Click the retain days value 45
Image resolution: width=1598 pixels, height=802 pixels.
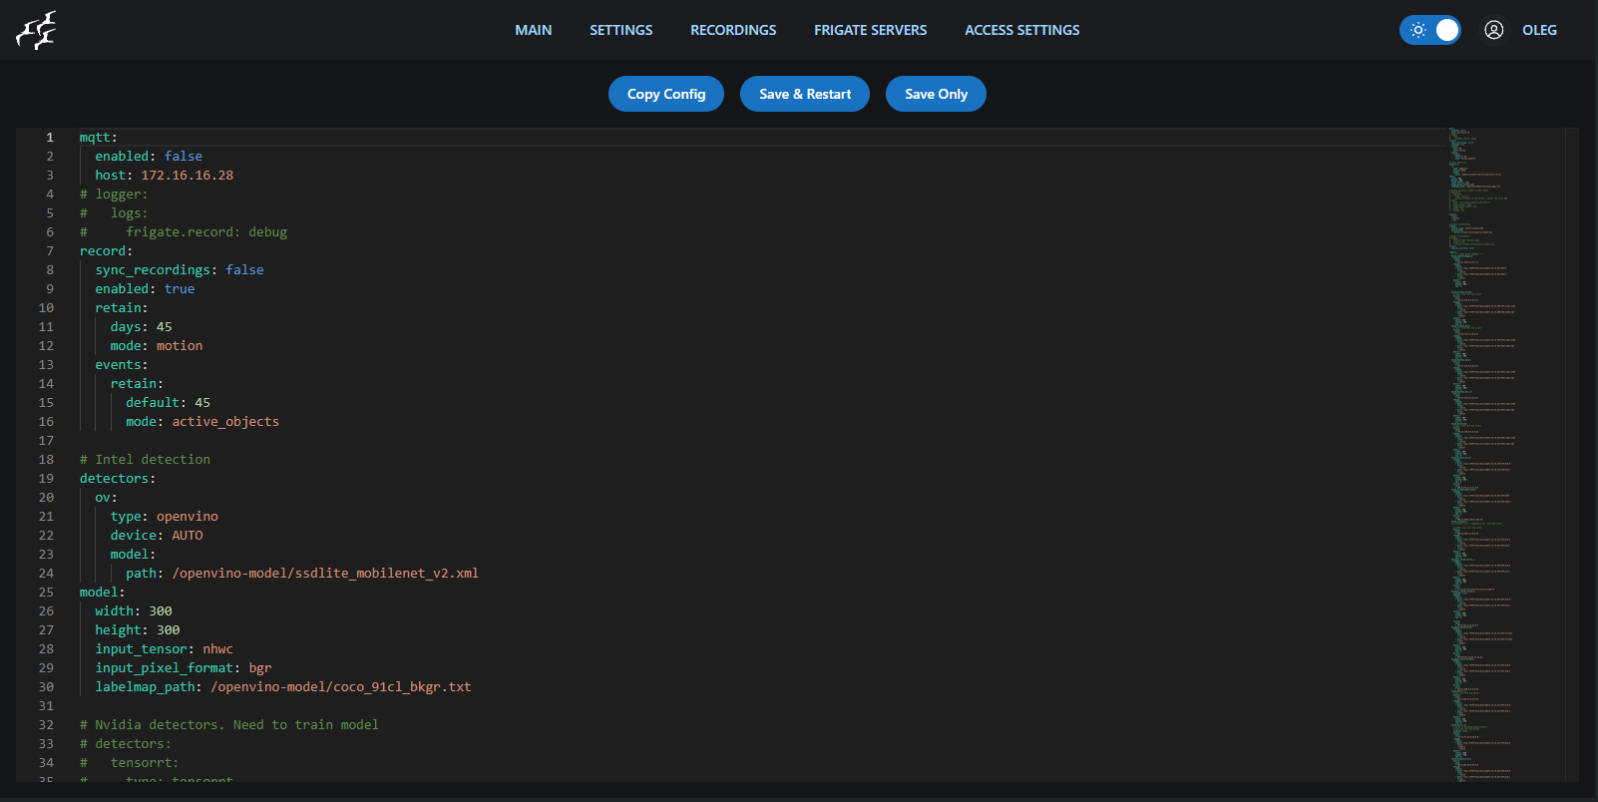[x=164, y=327]
